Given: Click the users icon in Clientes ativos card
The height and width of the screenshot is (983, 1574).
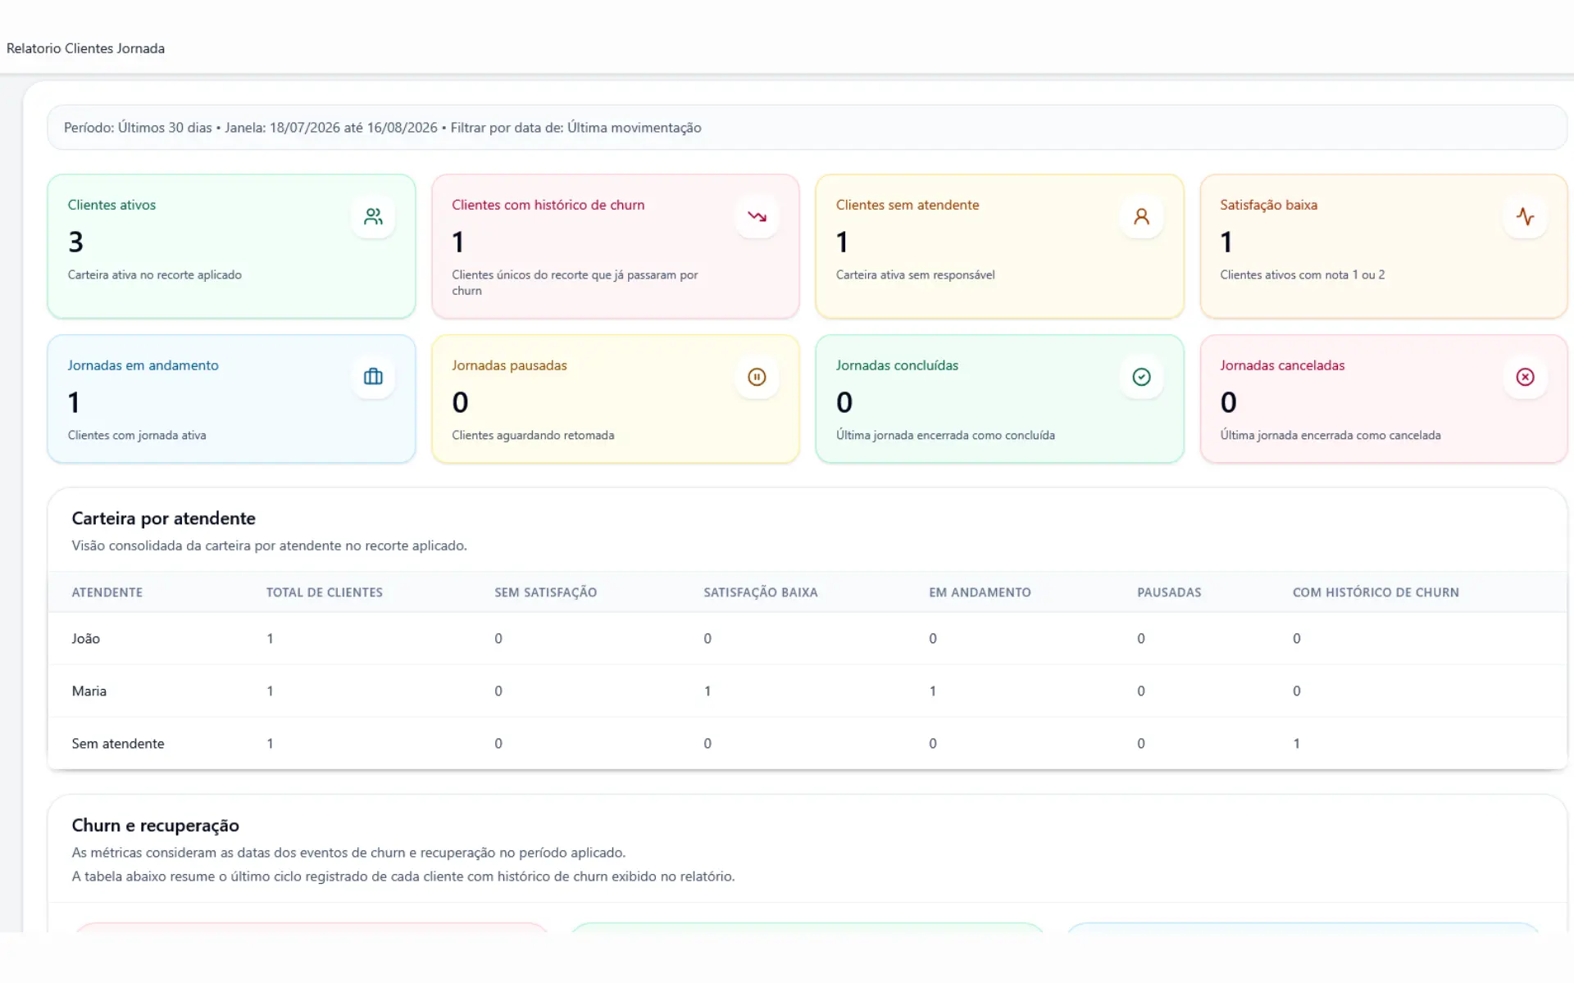Looking at the screenshot, I should coord(373,216).
